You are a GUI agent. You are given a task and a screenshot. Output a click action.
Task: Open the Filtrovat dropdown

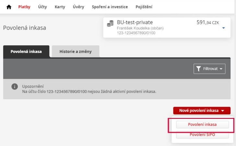click(x=209, y=69)
